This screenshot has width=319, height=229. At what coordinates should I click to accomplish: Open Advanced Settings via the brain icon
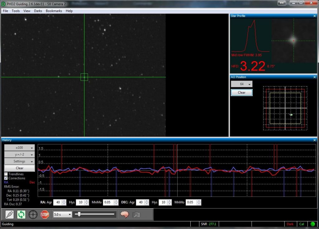(125, 215)
